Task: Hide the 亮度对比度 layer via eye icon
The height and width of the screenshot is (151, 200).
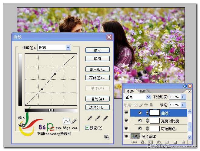Action: tap(126, 120)
